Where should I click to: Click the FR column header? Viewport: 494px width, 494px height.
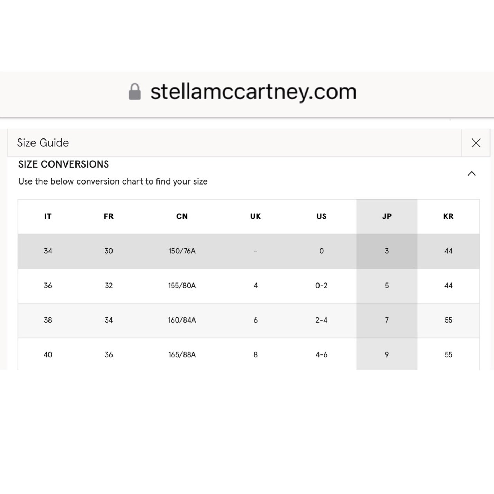click(x=108, y=216)
